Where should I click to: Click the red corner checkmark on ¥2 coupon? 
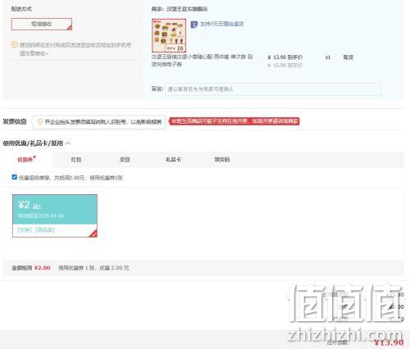93,233
